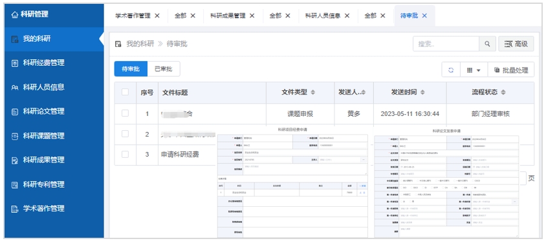The image size is (546, 241).
Task: Click the sender cell 黄多
Action: (354, 114)
